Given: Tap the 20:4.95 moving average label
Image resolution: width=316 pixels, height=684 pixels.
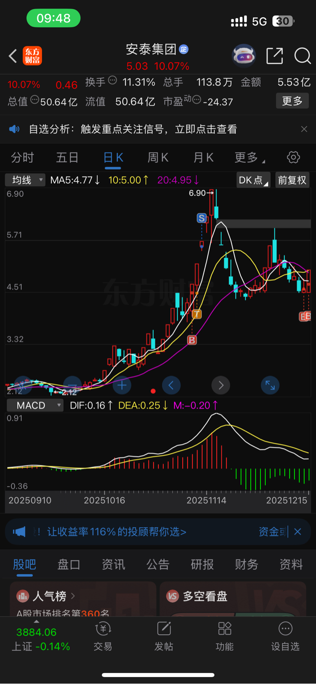Looking at the screenshot, I should [x=178, y=180].
